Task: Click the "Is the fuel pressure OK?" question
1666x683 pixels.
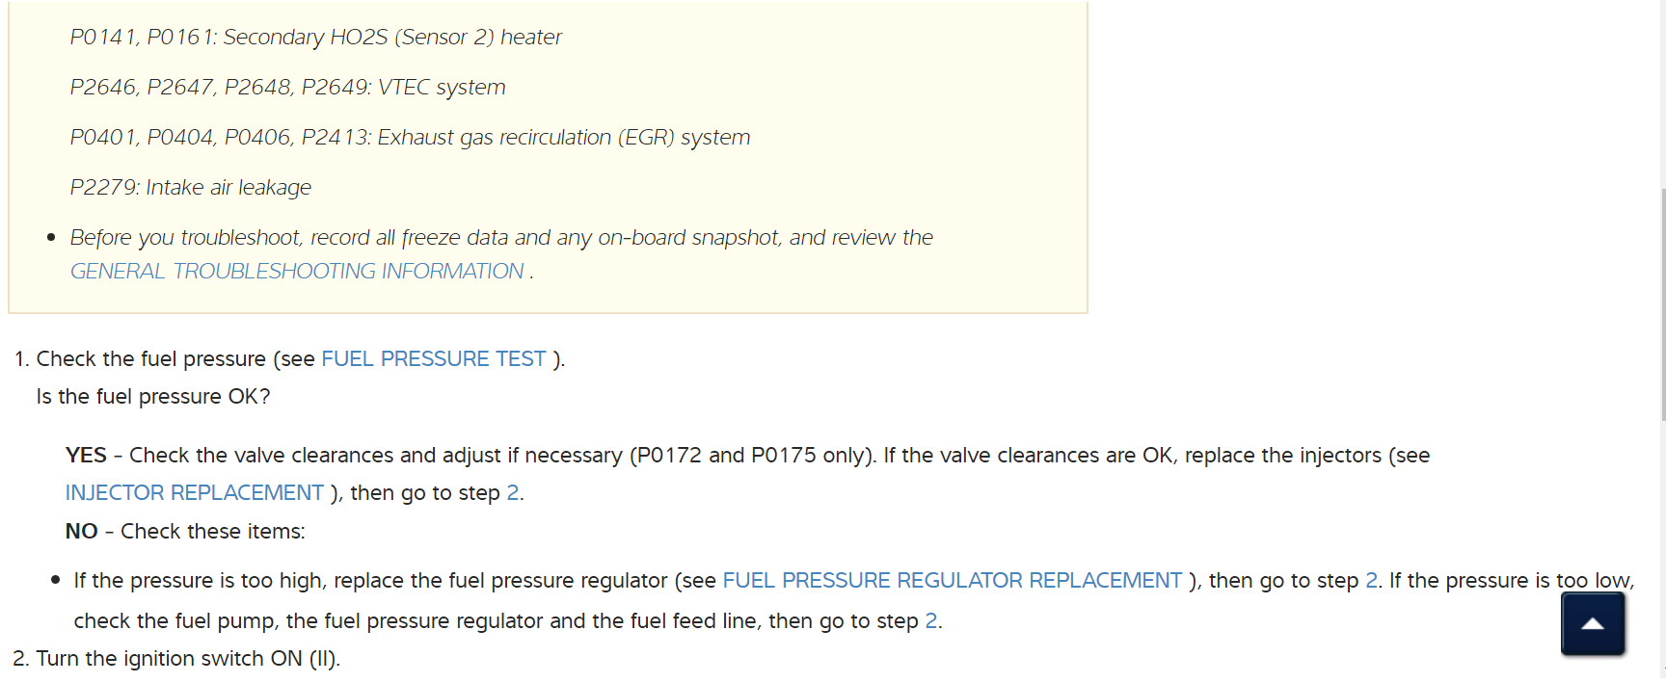Action: coord(153,397)
